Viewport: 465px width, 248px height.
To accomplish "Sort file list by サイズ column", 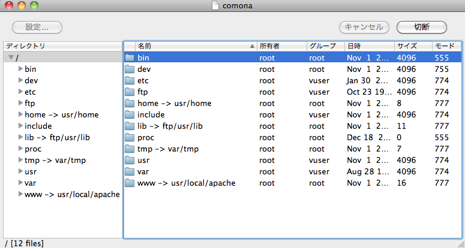I will point(412,46).
